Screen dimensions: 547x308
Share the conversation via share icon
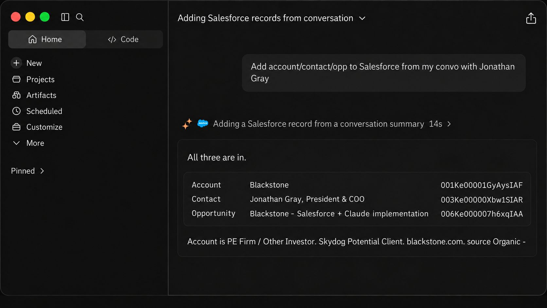click(531, 18)
